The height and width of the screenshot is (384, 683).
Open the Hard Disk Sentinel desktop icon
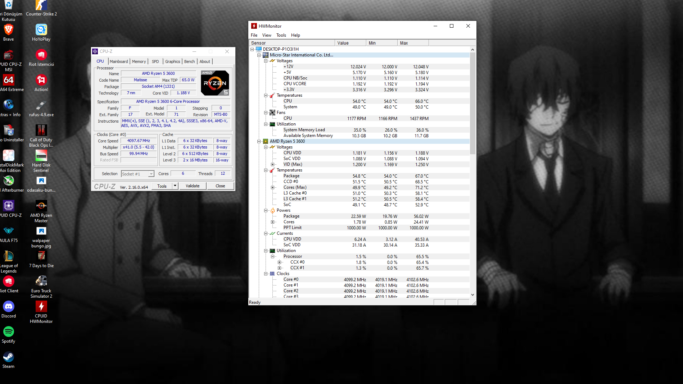pyautogui.click(x=41, y=161)
